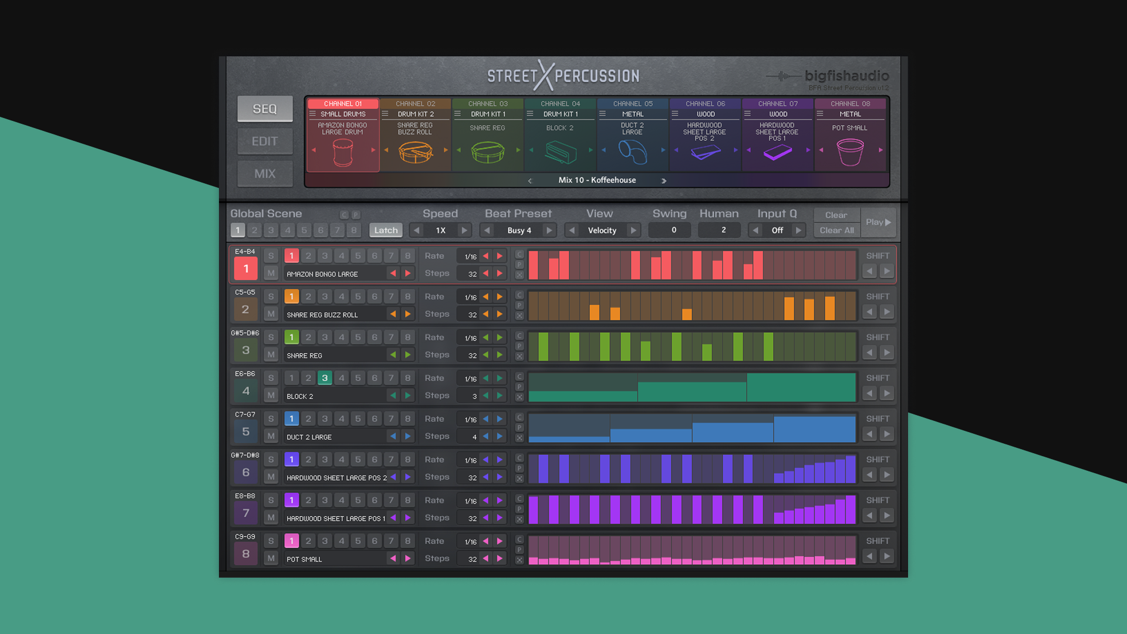The width and height of the screenshot is (1127, 634).
Task: Start playback with the Play button
Action: click(x=878, y=222)
